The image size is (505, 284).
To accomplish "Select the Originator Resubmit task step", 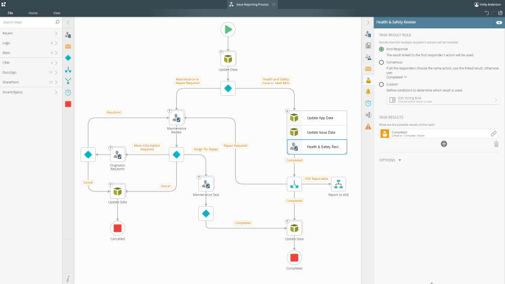I will pyautogui.click(x=117, y=155).
